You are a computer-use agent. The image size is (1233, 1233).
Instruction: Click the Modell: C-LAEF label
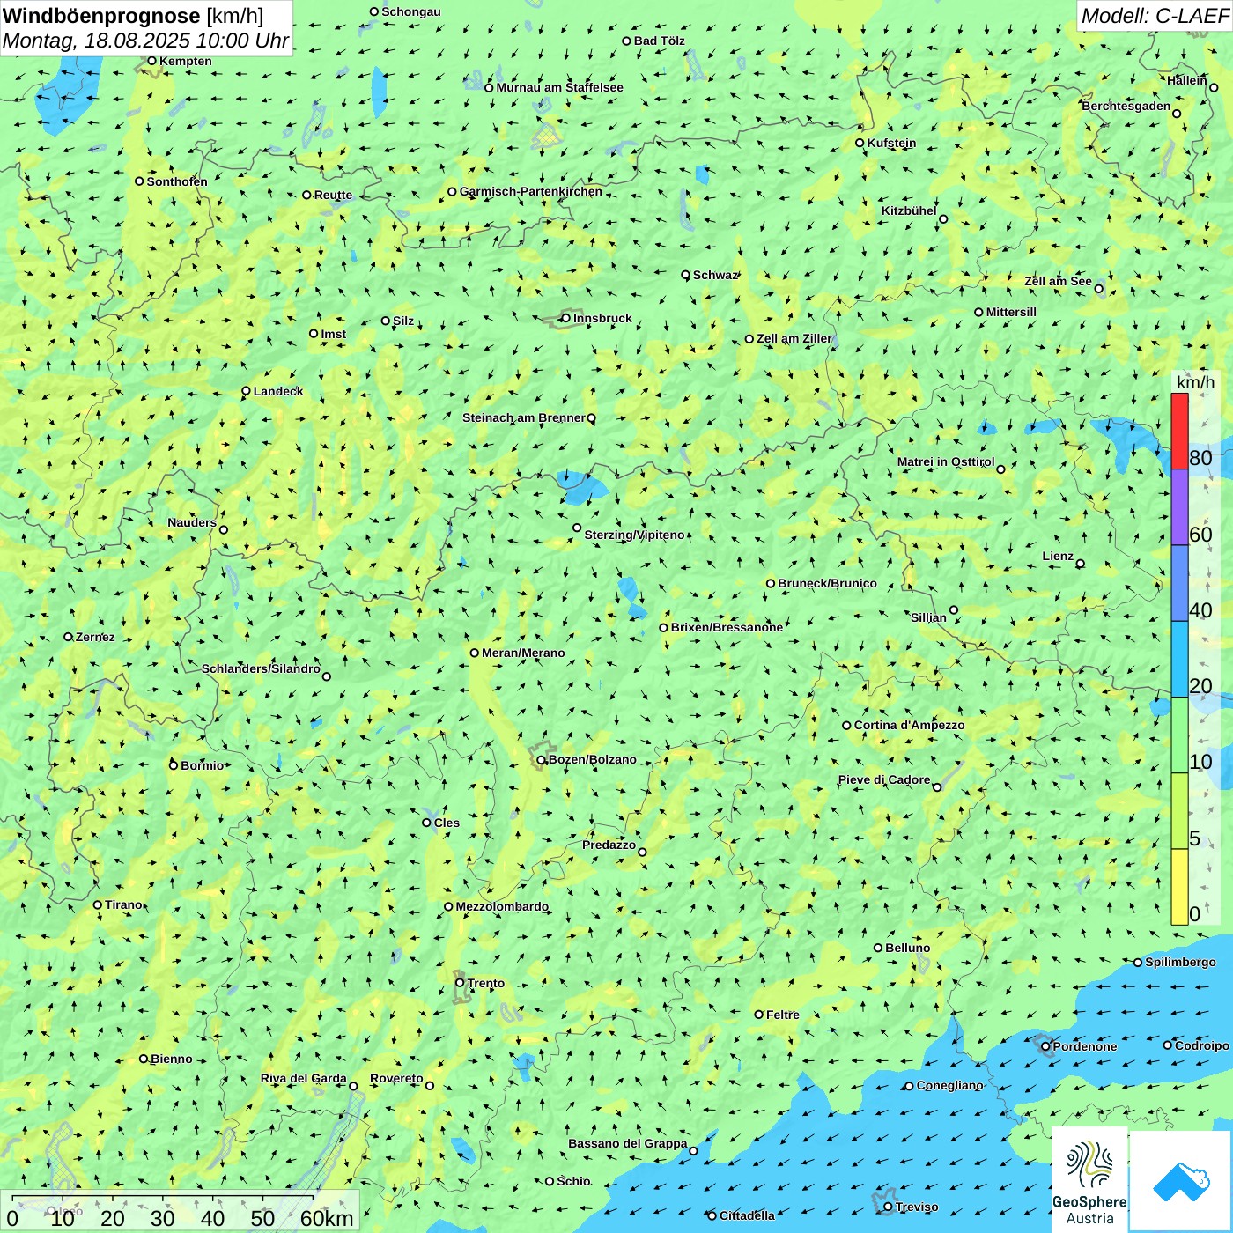(1155, 16)
